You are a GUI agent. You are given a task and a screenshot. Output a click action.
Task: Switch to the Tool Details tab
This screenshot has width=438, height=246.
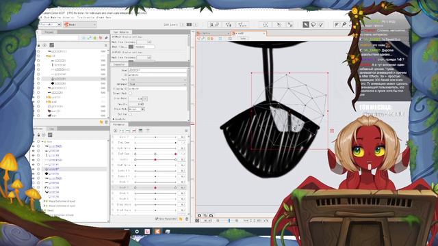click(121, 32)
